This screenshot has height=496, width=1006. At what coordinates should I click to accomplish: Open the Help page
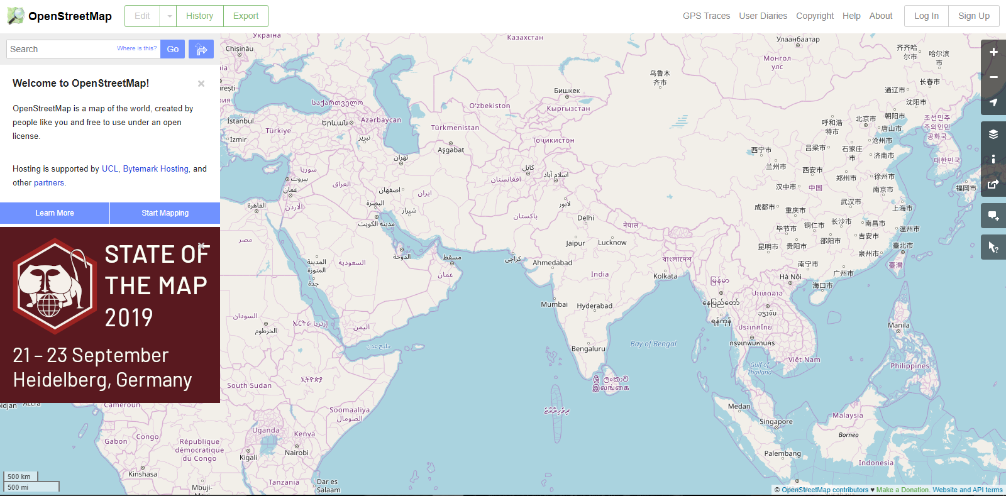(x=851, y=16)
